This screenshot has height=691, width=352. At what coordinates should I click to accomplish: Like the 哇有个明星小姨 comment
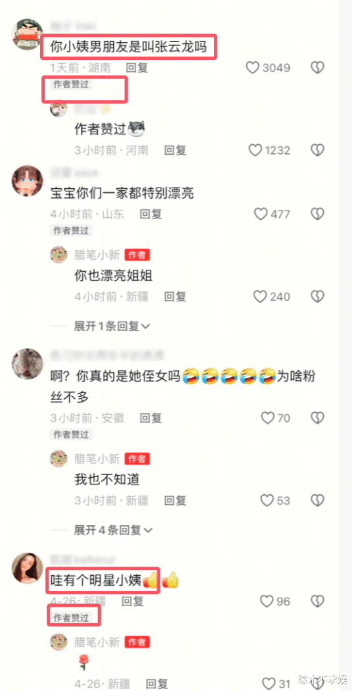click(x=267, y=601)
